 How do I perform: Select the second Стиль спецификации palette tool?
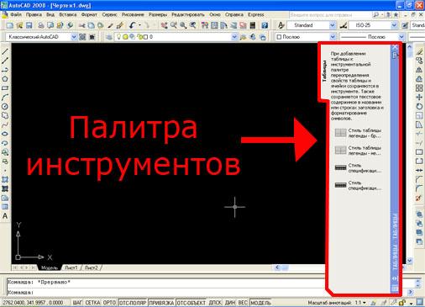pos(358,185)
